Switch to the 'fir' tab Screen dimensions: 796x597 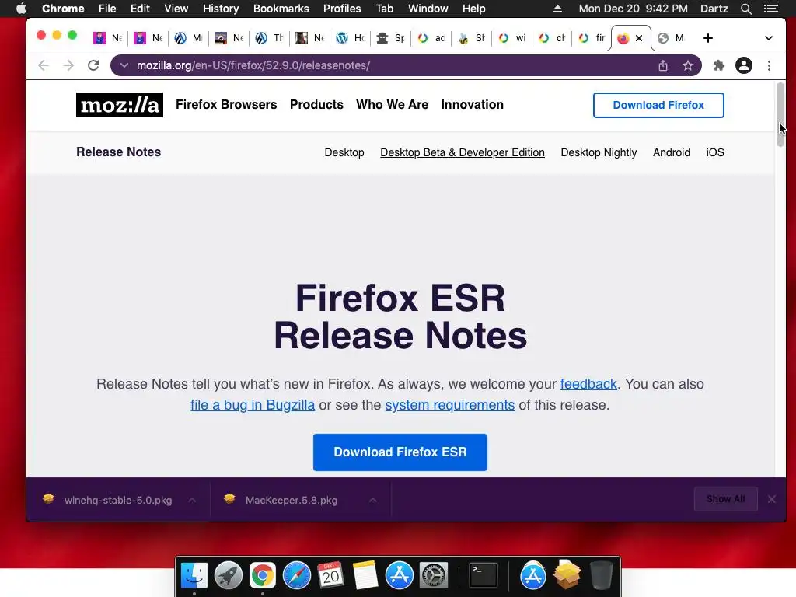pyautogui.click(x=592, y=38)
